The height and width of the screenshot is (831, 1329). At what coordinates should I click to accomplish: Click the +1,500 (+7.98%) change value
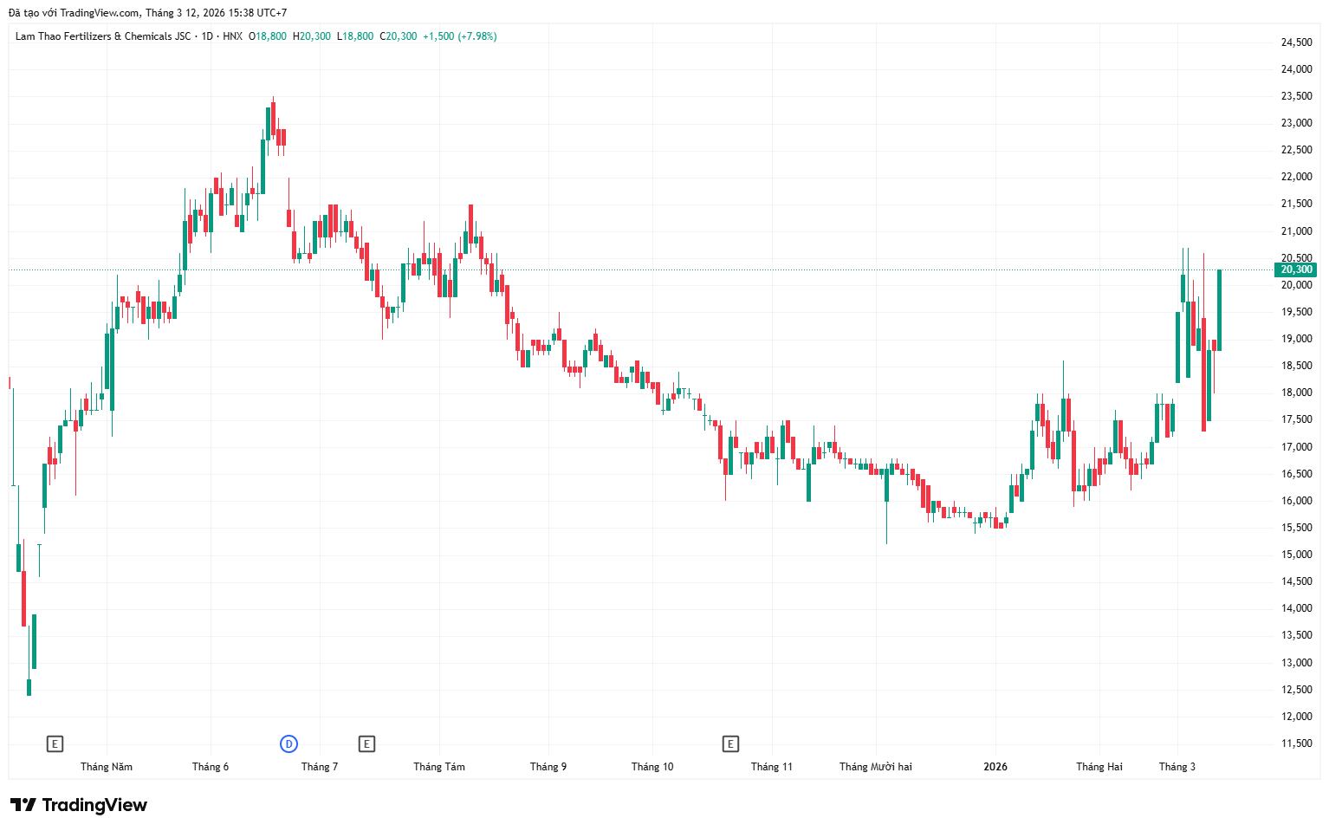[x=459, y=36]
